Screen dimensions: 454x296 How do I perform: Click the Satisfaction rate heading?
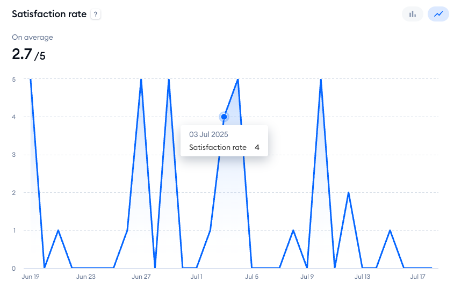[x=49, y=14]
